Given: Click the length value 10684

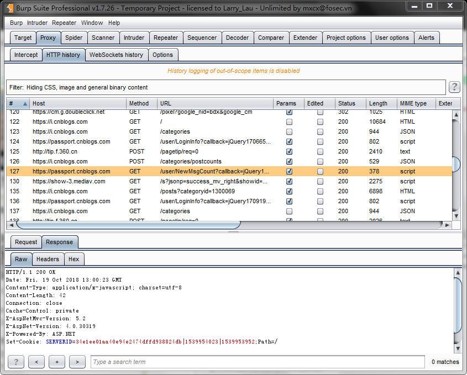Looking at the screenshot, I should (377, 122).
